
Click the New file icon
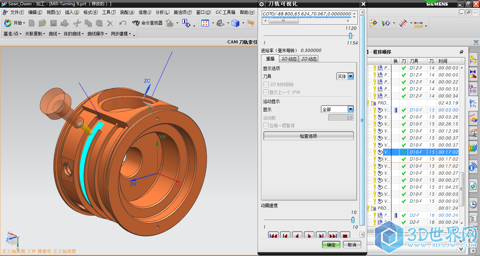32,23
